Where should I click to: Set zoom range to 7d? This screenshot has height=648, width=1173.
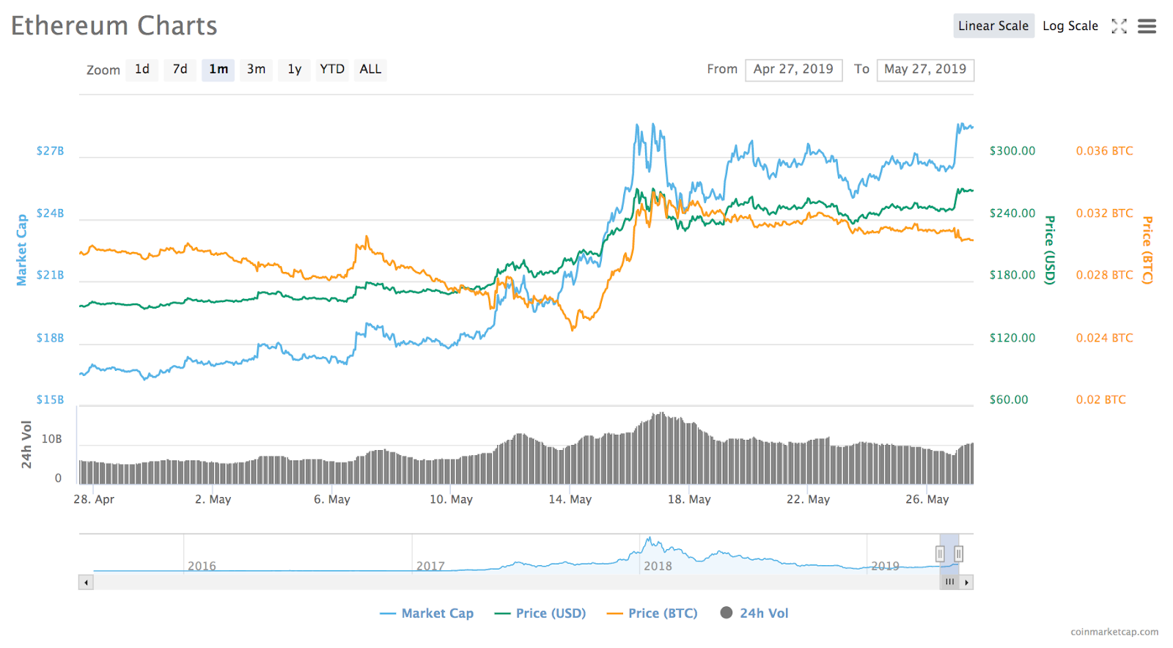pyautogui.click(x=180, y=70)
